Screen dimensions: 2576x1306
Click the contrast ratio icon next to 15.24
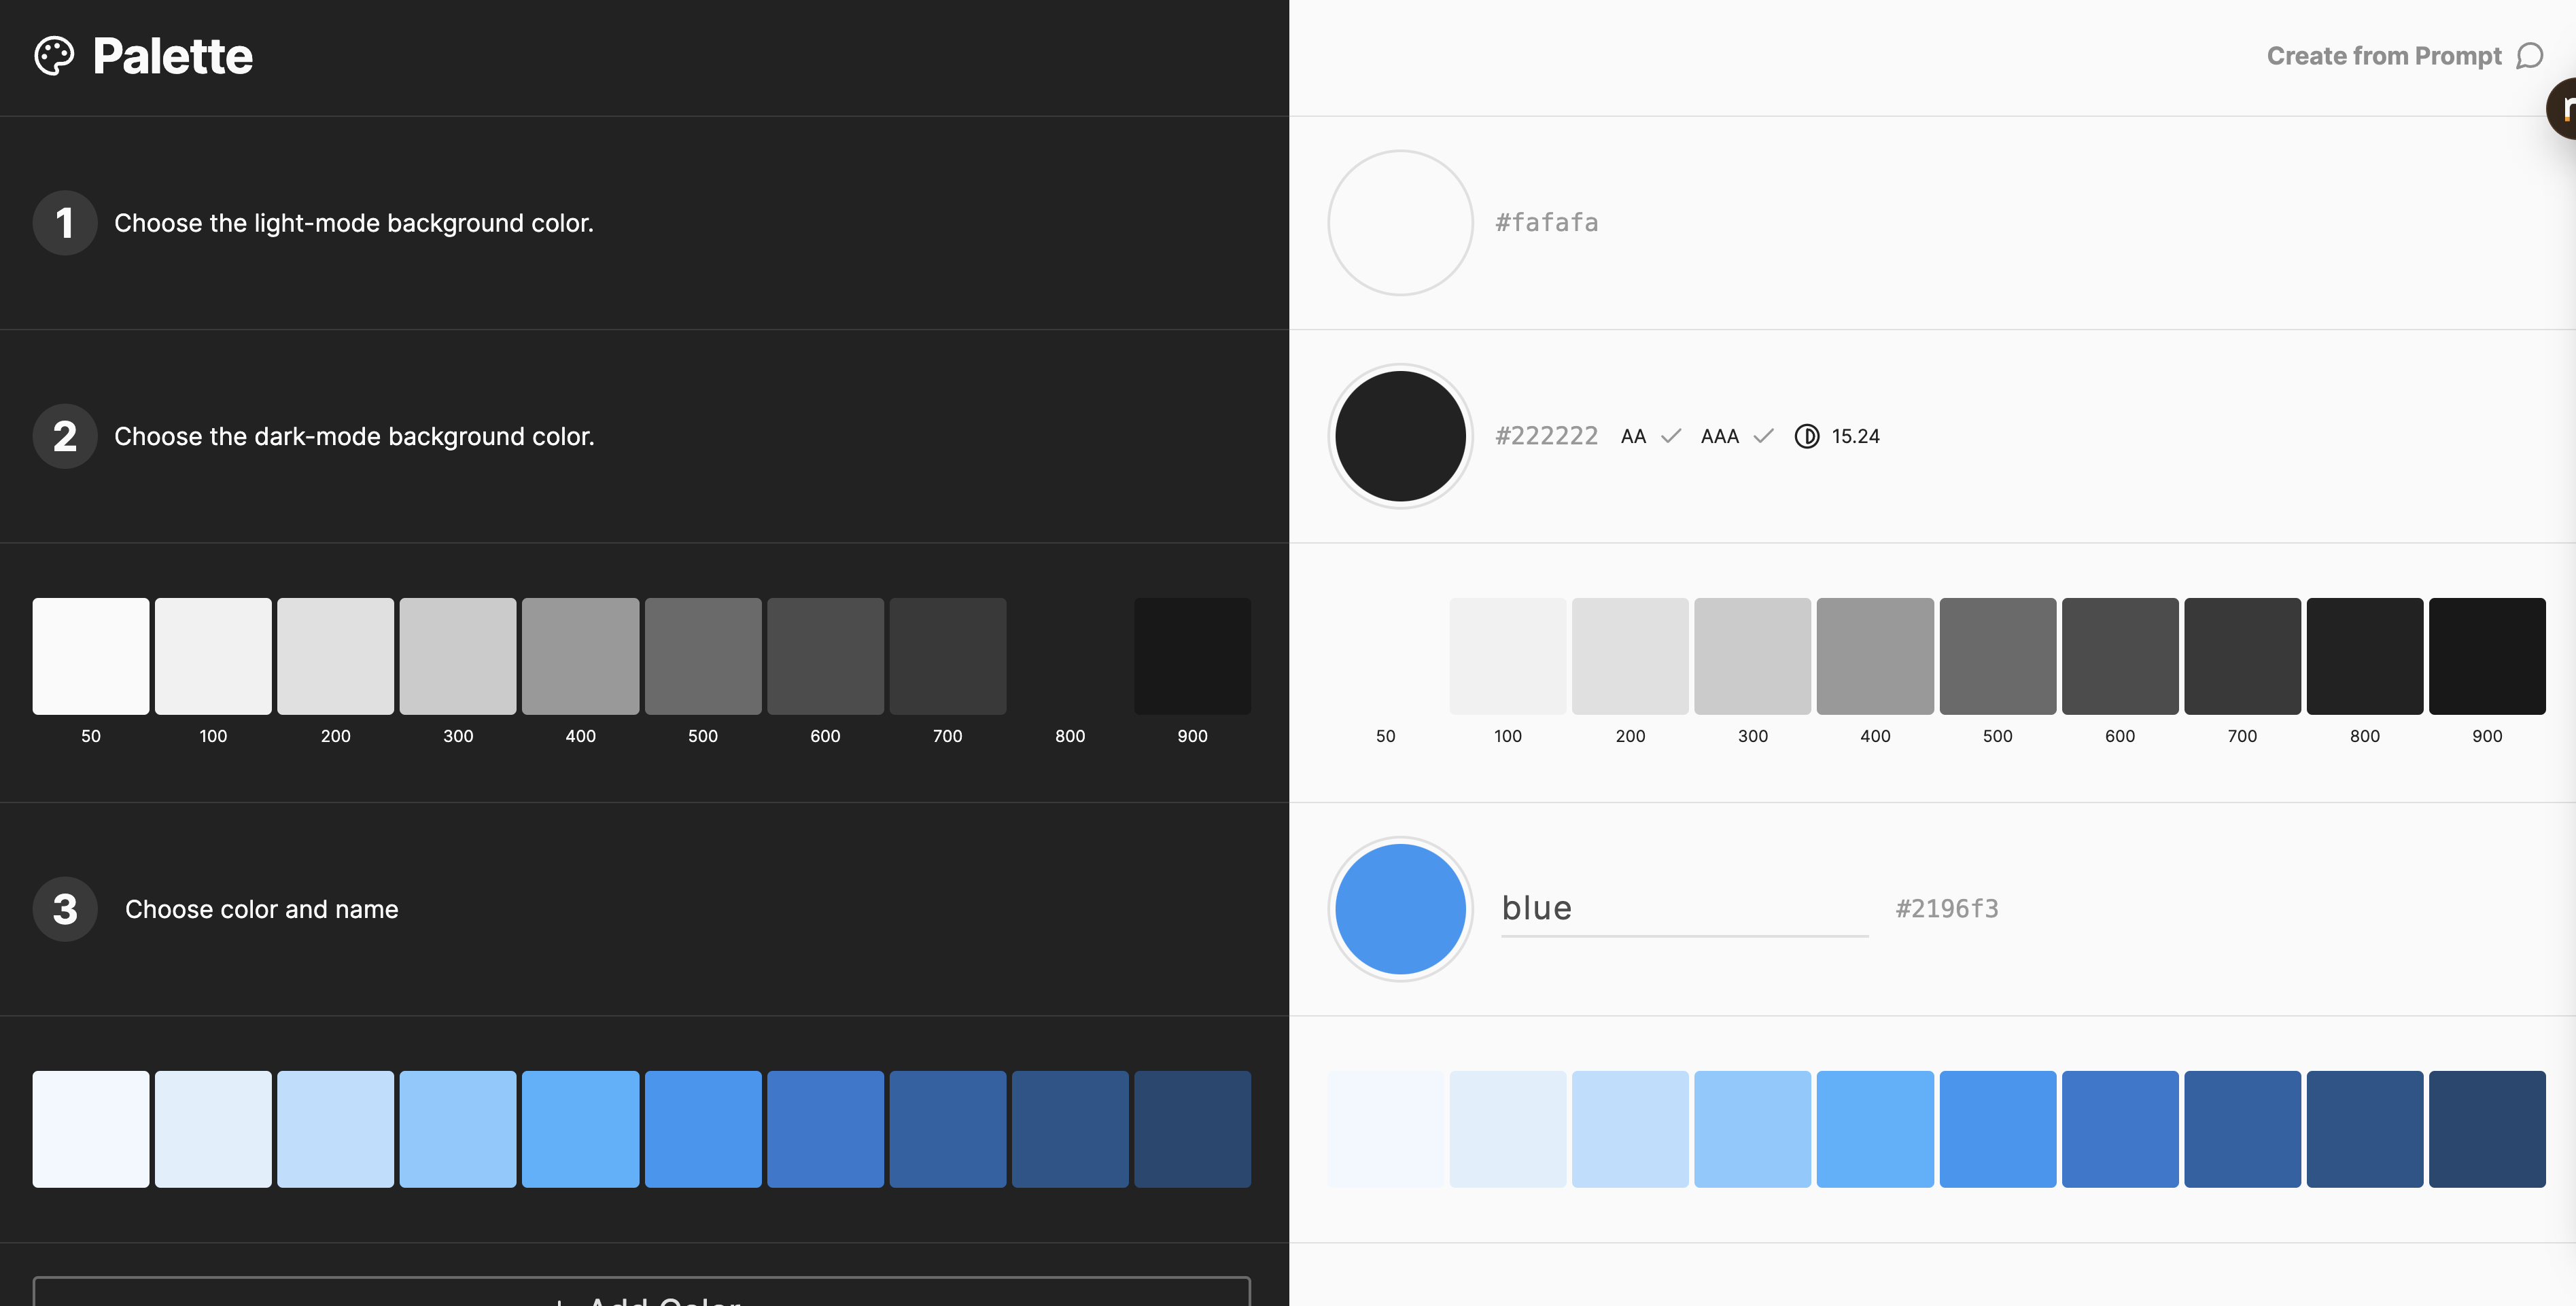[x=1806, y=436]
